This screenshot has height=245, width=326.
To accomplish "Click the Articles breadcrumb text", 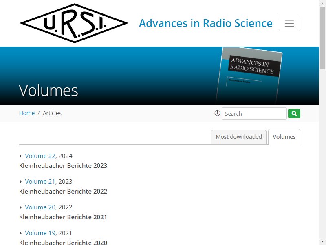I will click(52, 113).
